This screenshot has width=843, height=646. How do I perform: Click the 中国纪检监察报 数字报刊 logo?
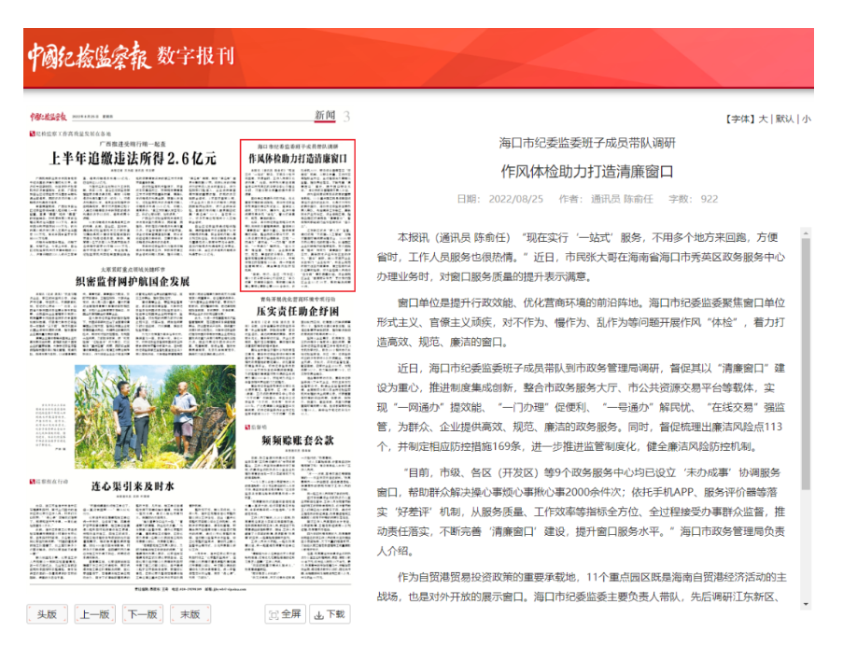point(132,56)
